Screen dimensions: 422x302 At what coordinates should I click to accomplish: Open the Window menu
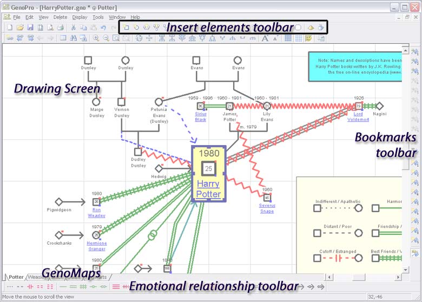(x=117, y=17)
